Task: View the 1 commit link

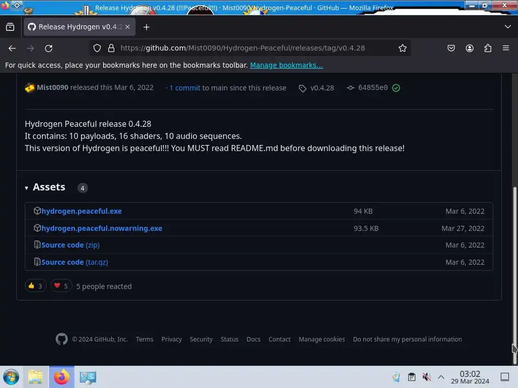Action: coord(185,88)
